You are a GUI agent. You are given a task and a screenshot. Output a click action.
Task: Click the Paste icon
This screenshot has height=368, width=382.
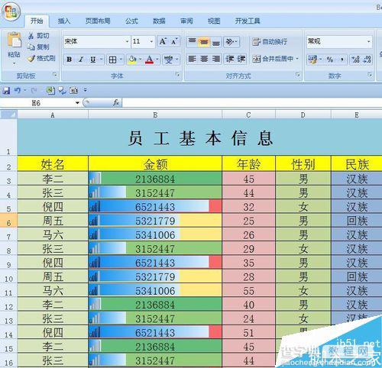[x=14, y=40]
